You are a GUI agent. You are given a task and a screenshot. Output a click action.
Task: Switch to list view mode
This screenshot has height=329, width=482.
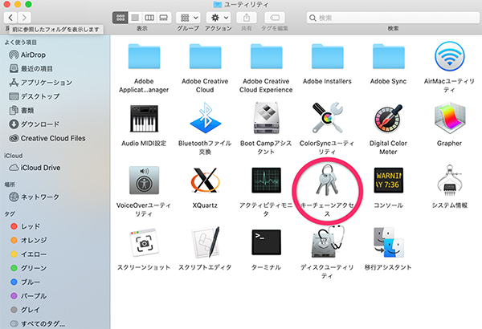click(x=135, y=17)
